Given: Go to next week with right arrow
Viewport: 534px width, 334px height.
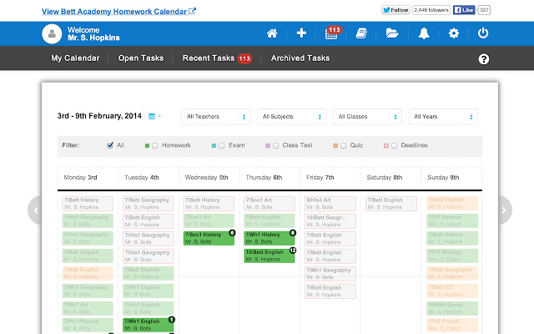Looking at the screenshot, I should click(x=506, y=210).
